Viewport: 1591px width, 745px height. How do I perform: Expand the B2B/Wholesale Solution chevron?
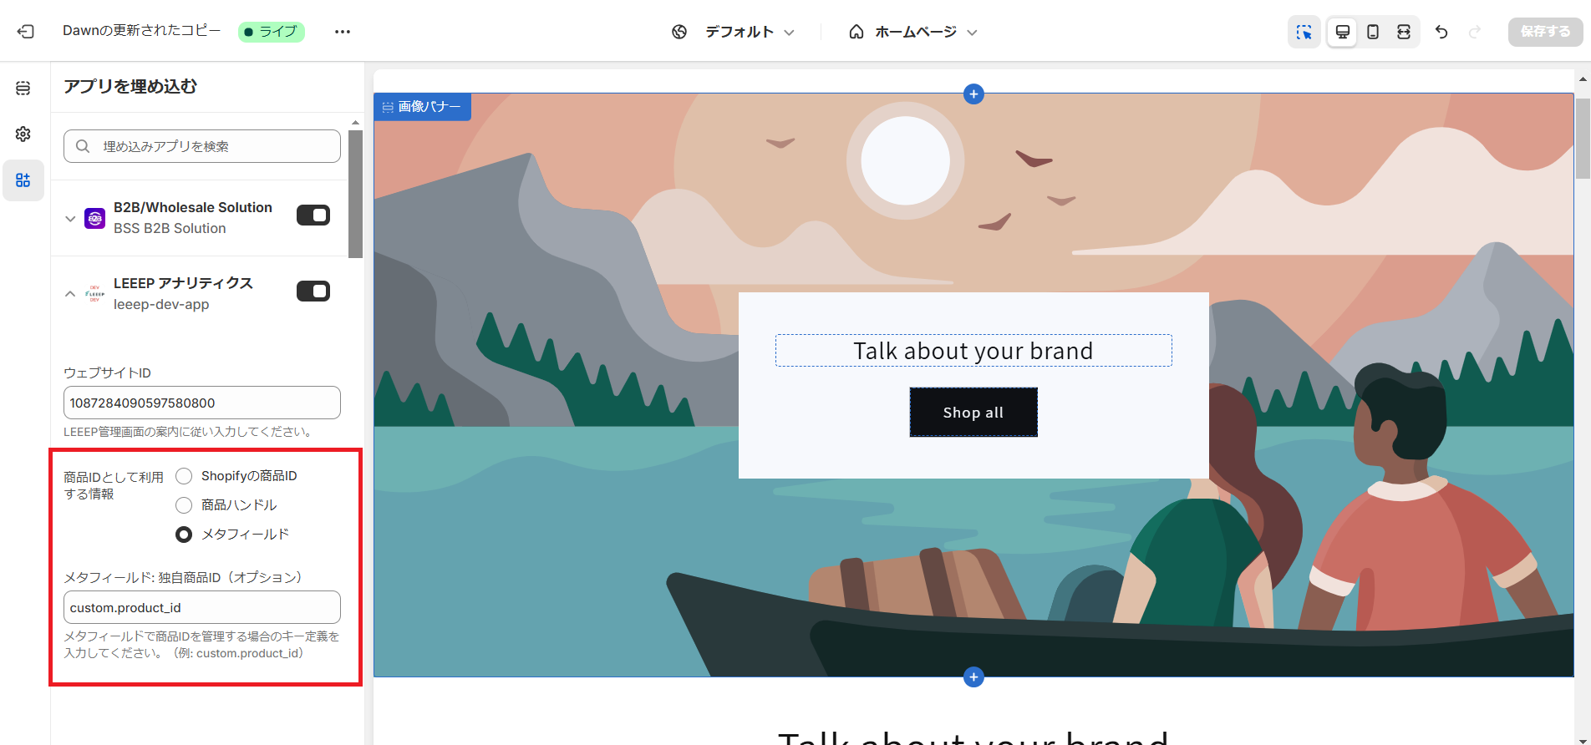click(70, 219)
